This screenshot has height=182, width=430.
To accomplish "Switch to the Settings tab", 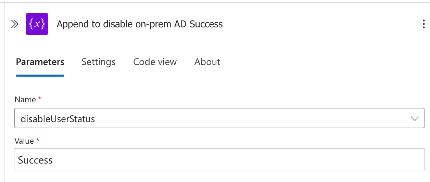I will pos(98,62).
